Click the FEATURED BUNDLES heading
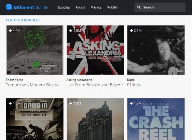192x140 pixels. click(x=23, y=20)
